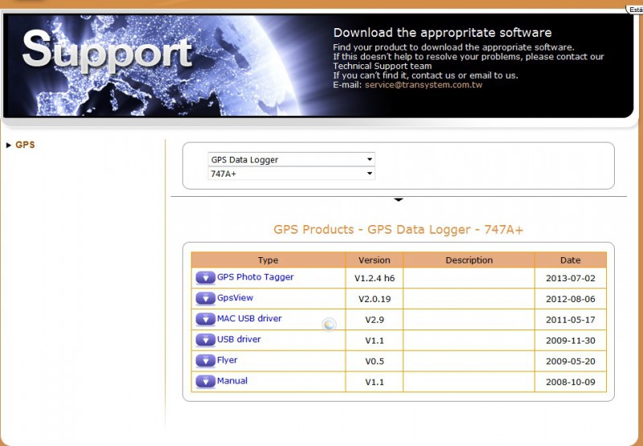Open the Manual download link
This screenshot has height=446, width=643.
[231, 381]
